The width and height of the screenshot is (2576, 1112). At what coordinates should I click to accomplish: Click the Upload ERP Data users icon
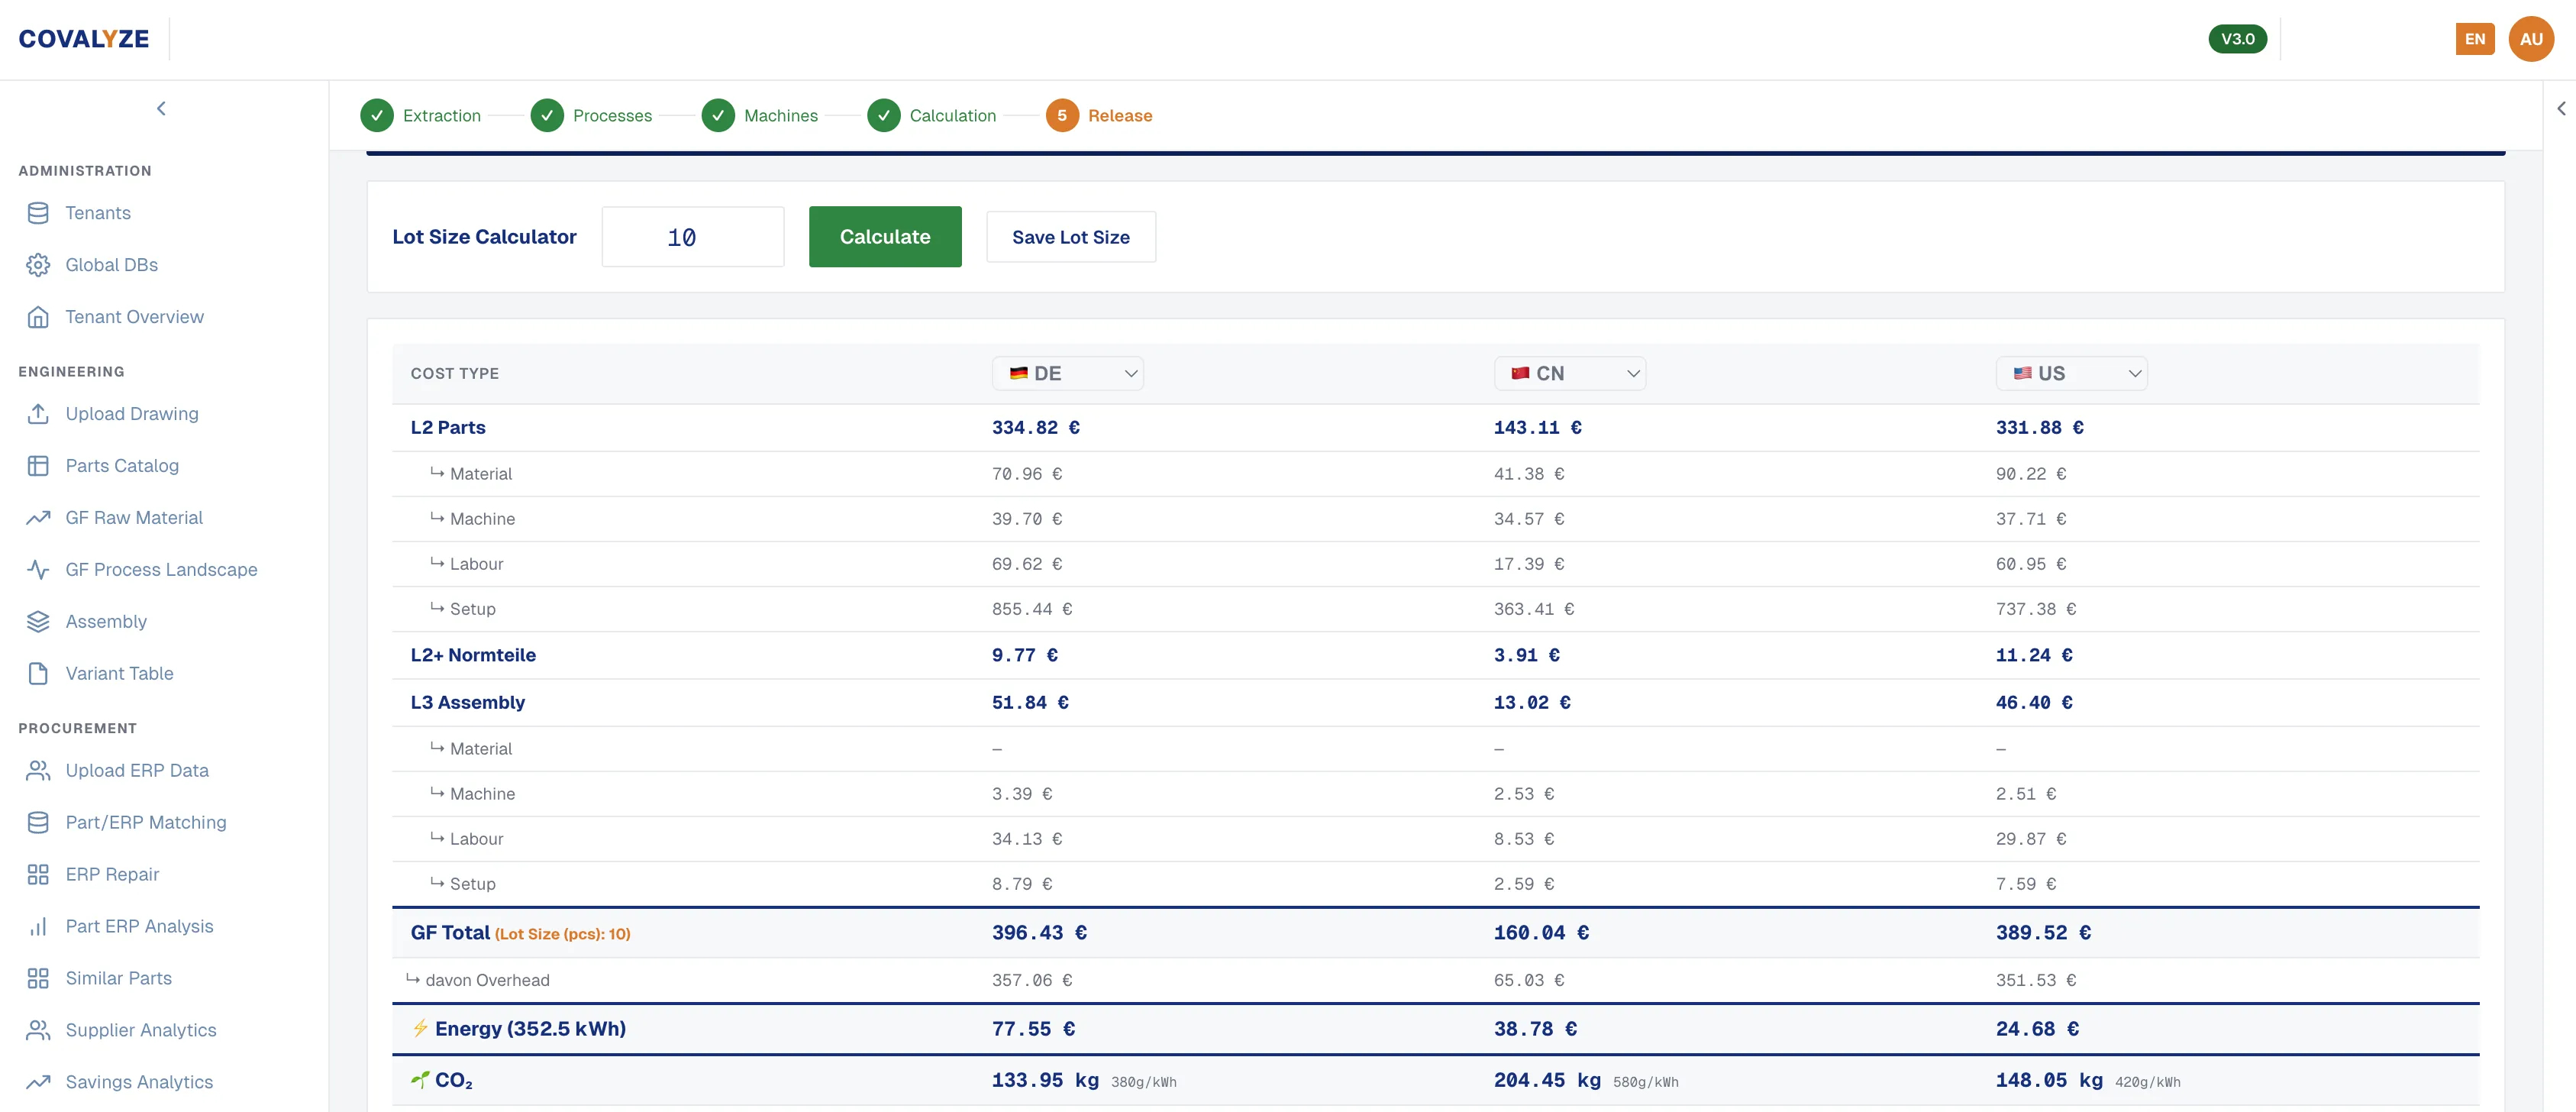point(38,771)
